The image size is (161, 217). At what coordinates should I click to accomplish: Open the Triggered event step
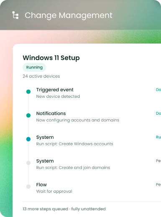55,90
